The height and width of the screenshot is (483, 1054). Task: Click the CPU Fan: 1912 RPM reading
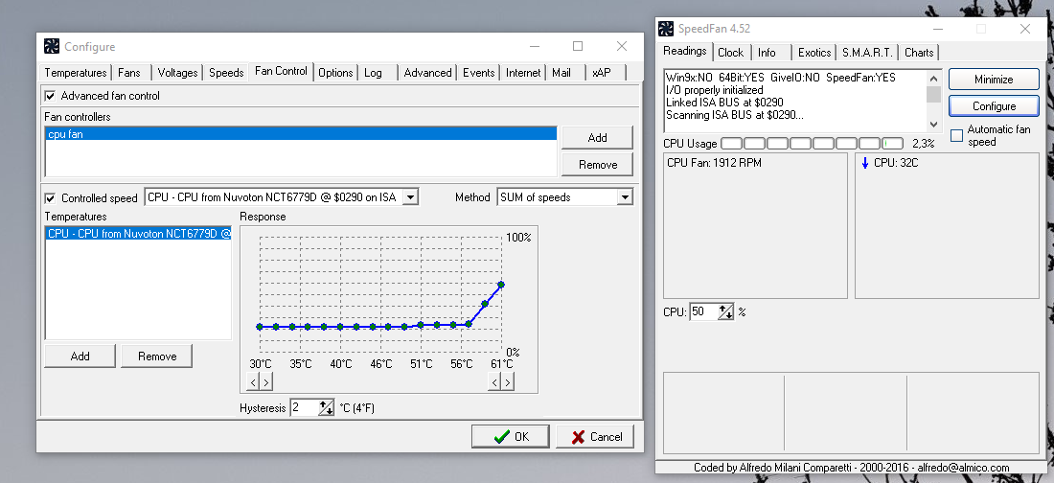point(714,163)
